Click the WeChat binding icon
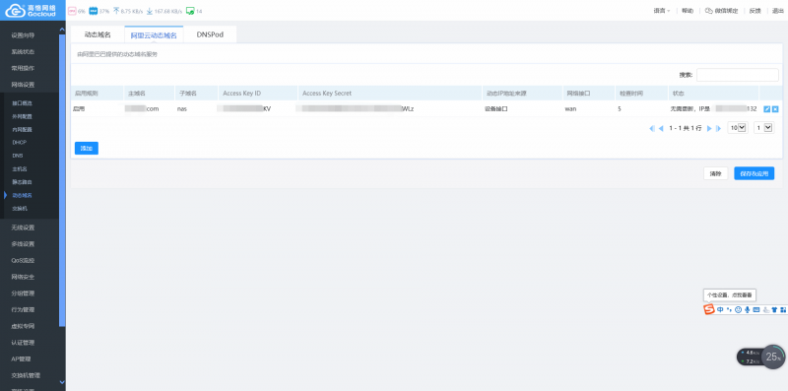This screenshot has width=788, height=391. pyautogui.click(x=708, y=11)
